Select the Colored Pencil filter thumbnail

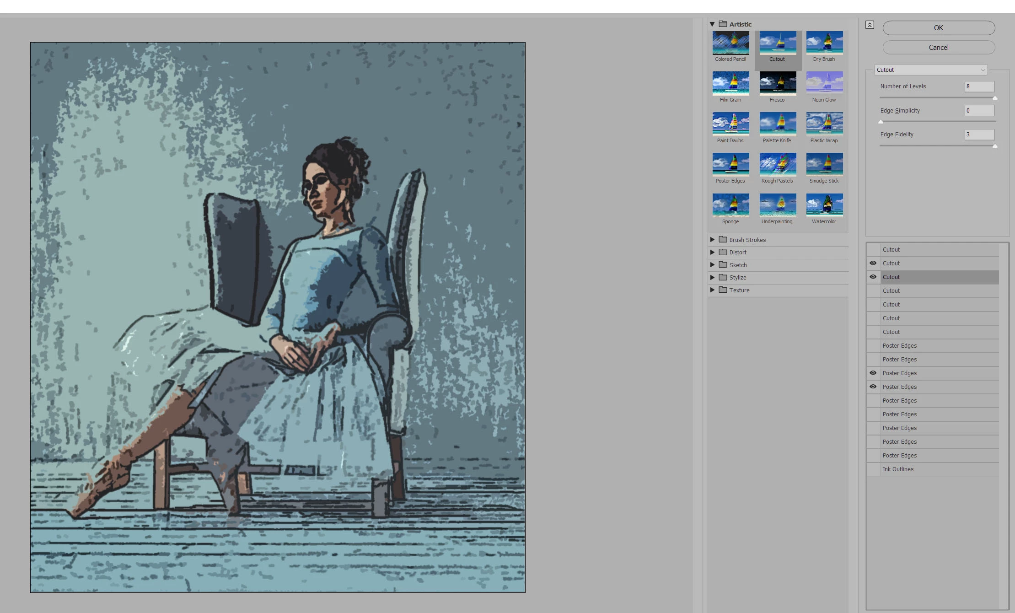[730, 43]
